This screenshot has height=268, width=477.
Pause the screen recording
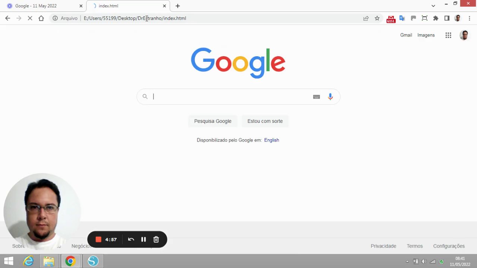143,239
